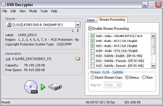Check 0x20 English subtitle checkbox
The image size is (163, 106).
click(92, 56)
